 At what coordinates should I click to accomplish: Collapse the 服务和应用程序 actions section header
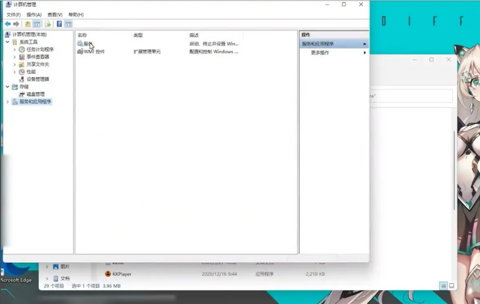(x=364, y=44)
